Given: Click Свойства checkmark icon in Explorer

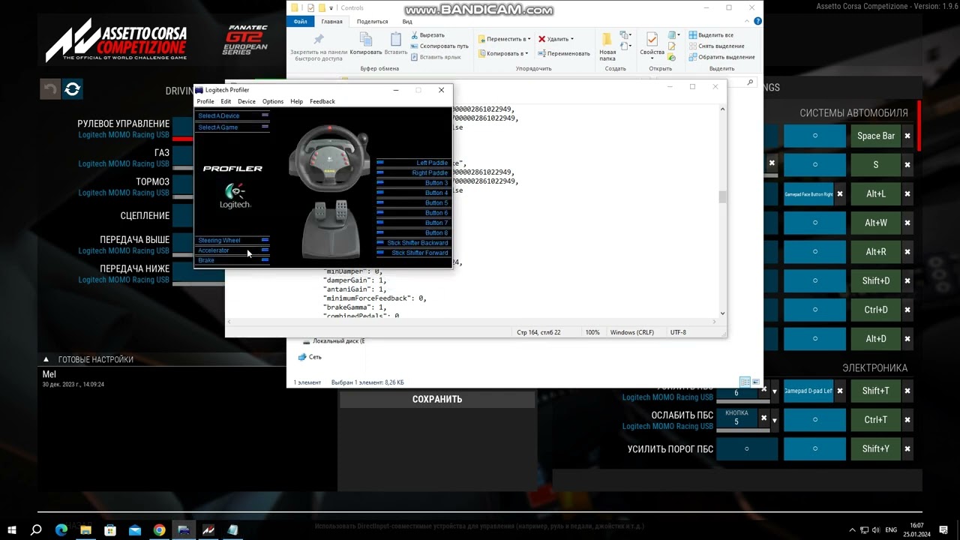Looking at the screenshot, I should 652,39.
